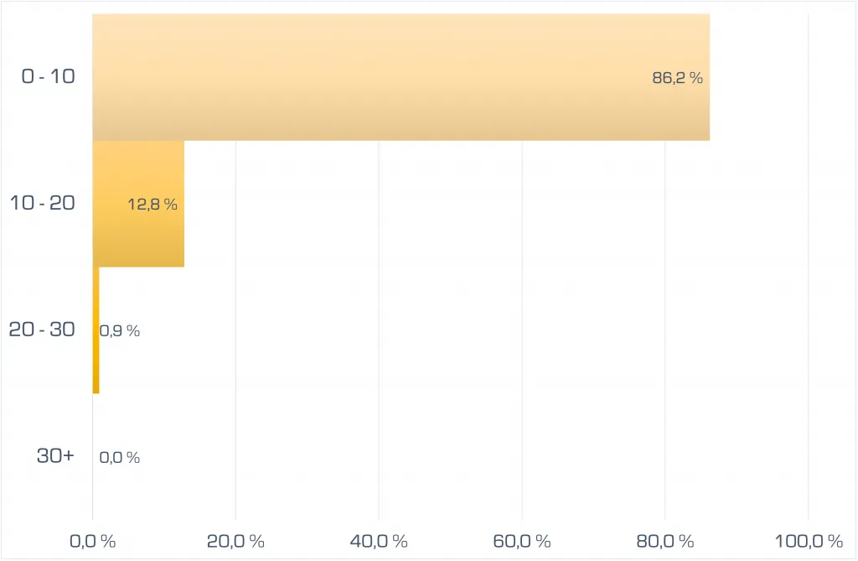This screenshot has height=561, width=858.
Task: Click the 0,0 % value beside 30+ row
Action: pyautogui.click(x=120, y=458)
